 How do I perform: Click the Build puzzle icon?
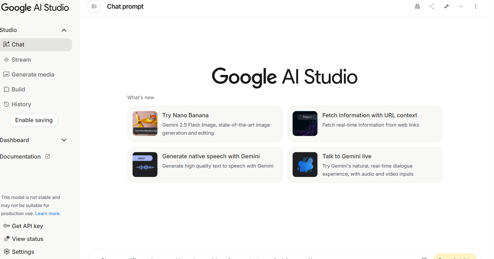(6, 89)
